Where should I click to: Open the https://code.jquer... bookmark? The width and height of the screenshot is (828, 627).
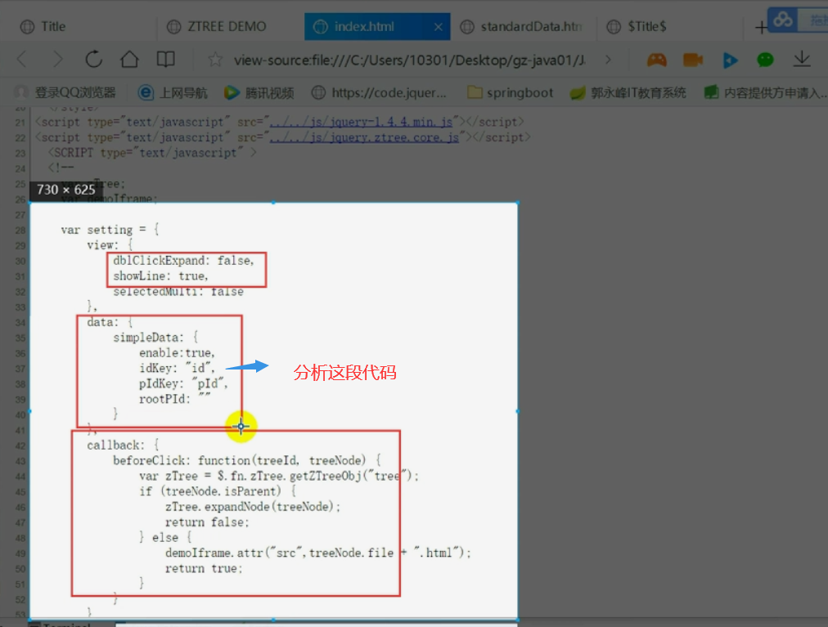coord(379,93)
